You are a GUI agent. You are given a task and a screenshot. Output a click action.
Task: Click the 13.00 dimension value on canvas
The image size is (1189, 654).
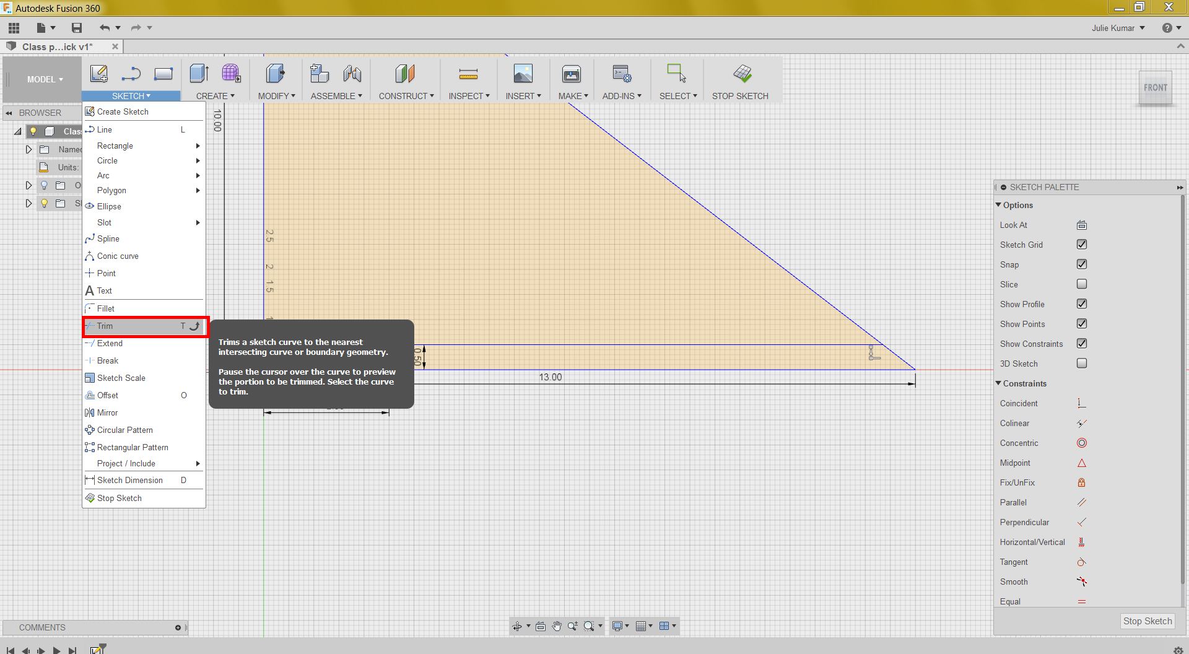pyautogui.click(x=550, y=377)
